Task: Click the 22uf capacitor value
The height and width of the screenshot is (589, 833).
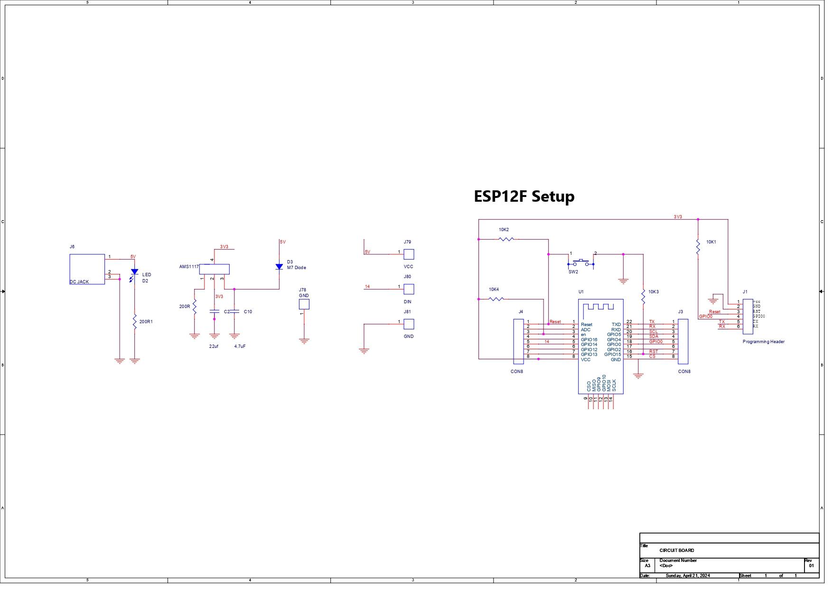Action: [214, 346]
